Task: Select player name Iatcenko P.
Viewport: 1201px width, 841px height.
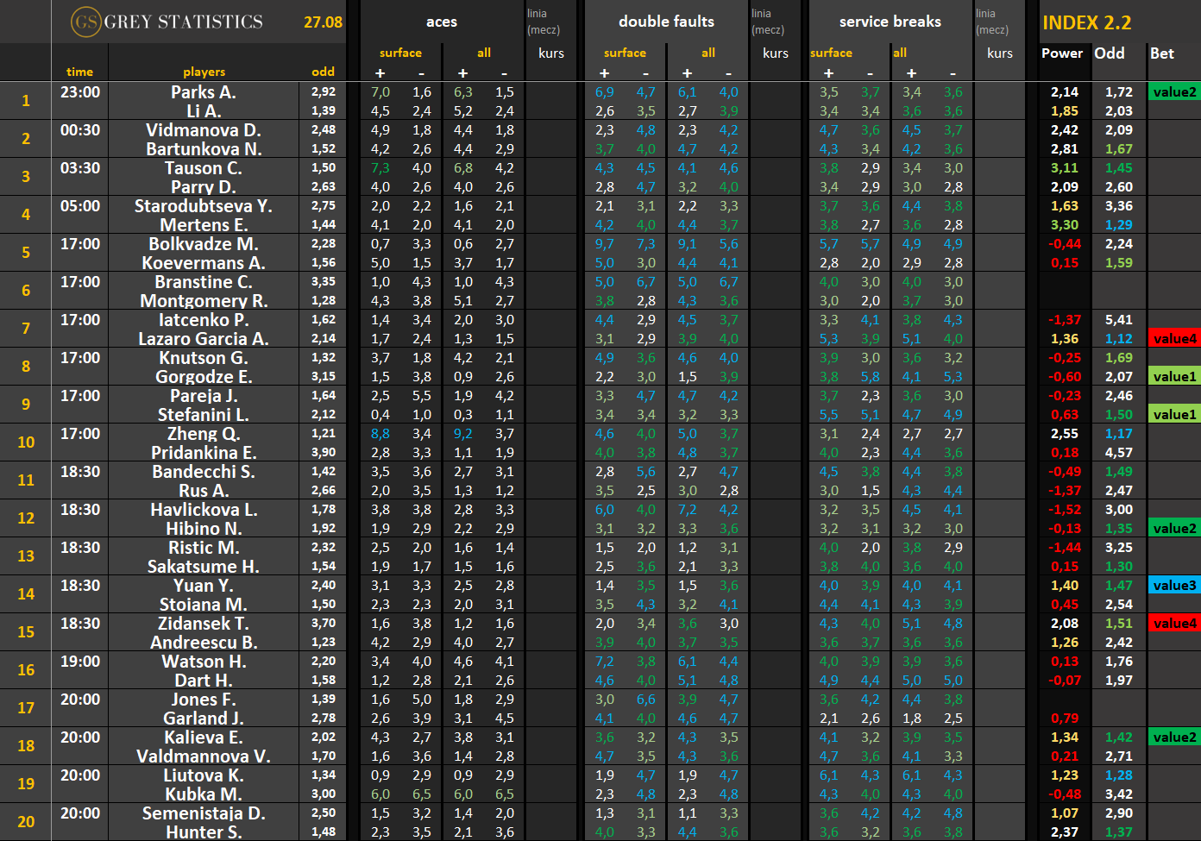Action: point(204,320)
